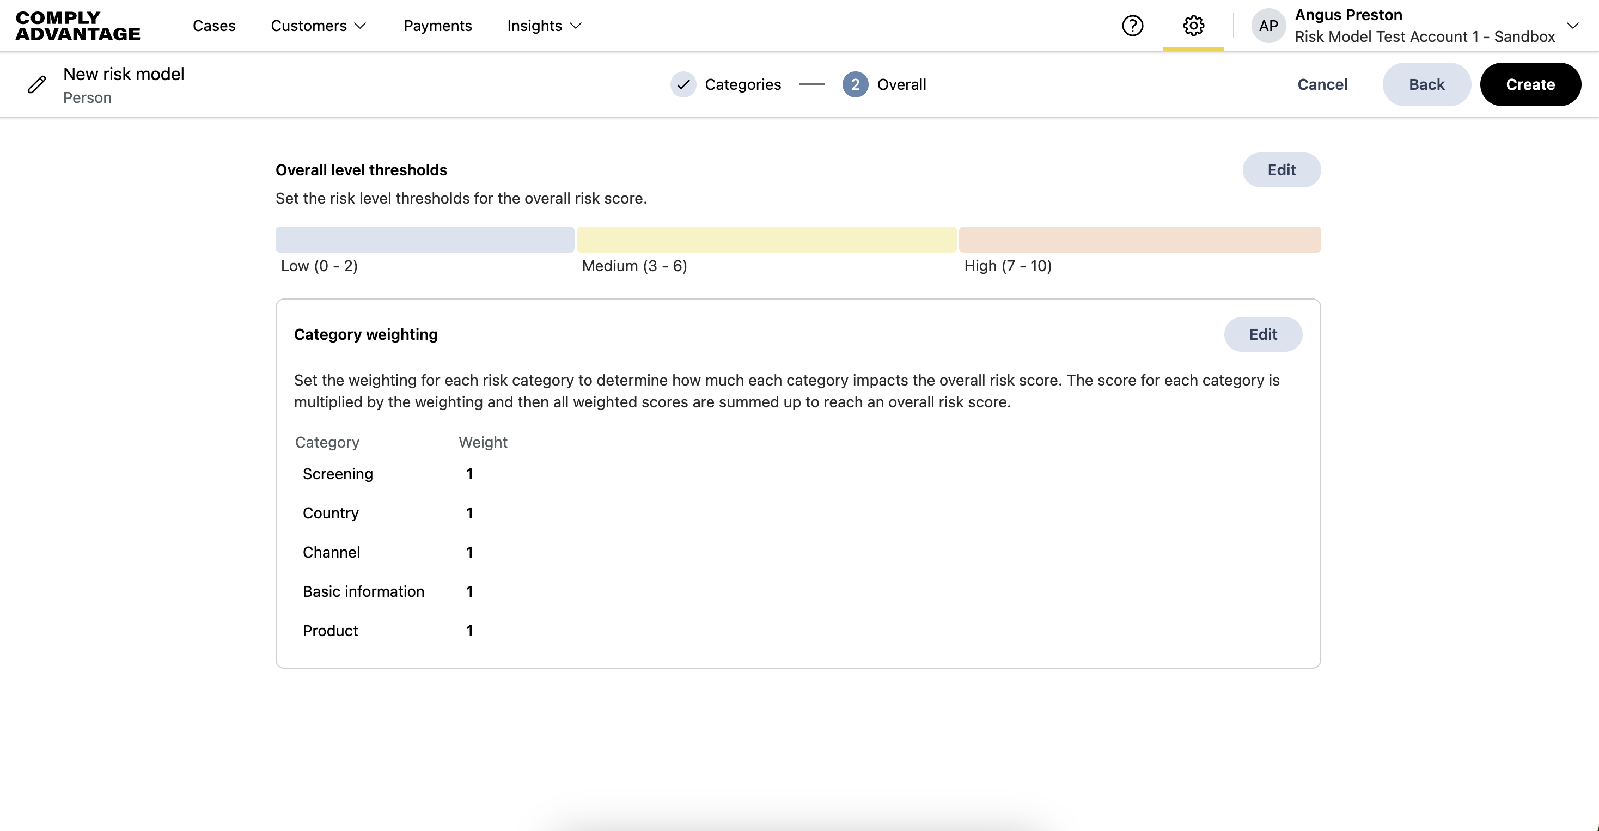Edit the overall level thresholds
The height and width of the screenshot is (831, 1599).
[x=1281, y=170]
